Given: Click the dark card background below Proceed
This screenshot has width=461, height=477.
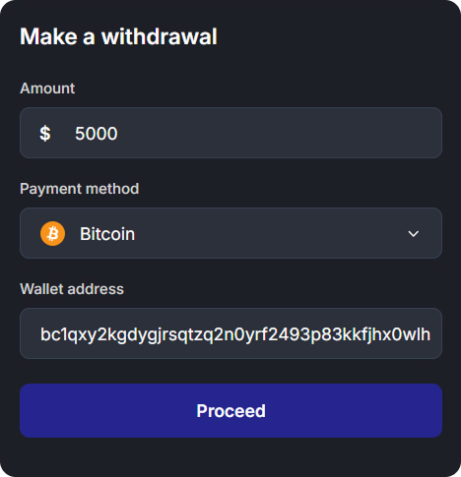Looking at the screenshot, I should click(230, 456).
